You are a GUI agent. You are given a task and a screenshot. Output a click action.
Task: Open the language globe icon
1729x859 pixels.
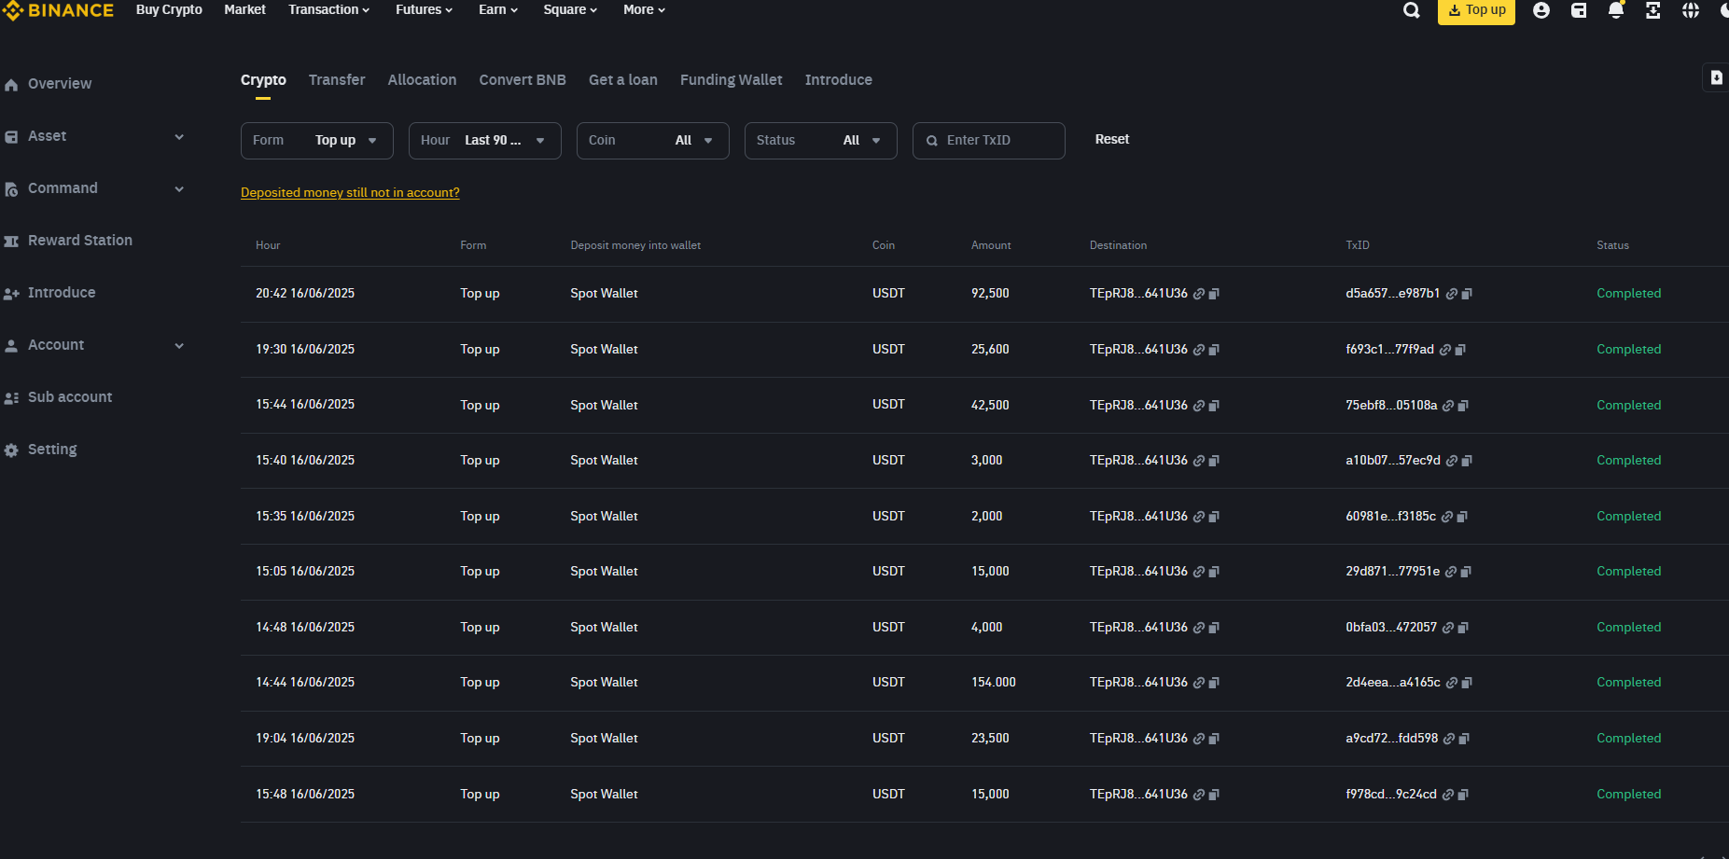(1691, 10)
